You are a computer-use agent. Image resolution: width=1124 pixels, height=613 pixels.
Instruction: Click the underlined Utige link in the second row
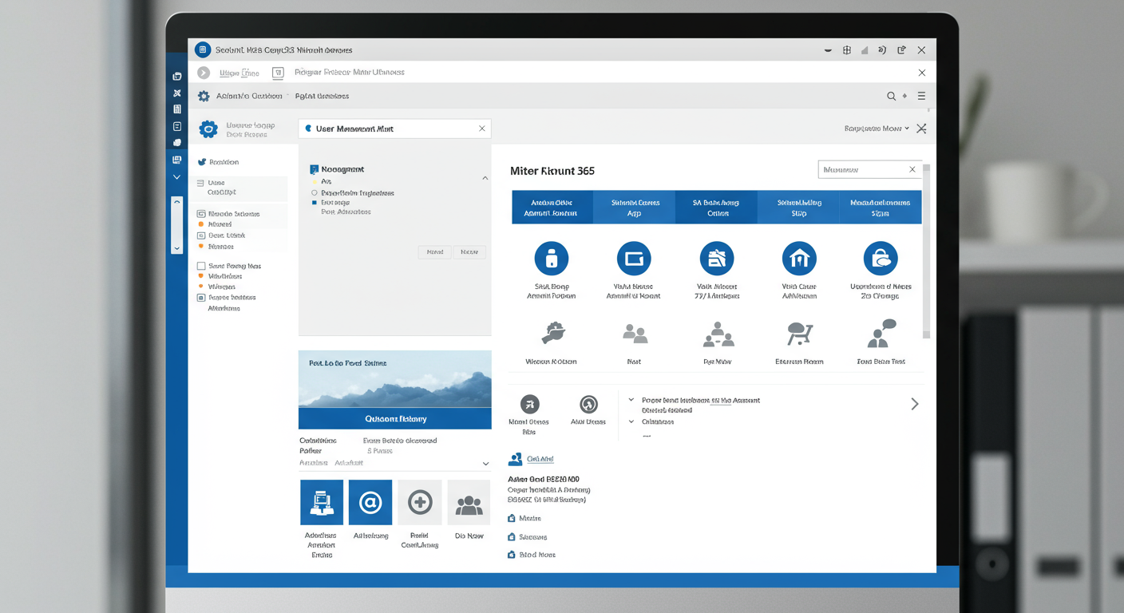(x=239, y=73)
